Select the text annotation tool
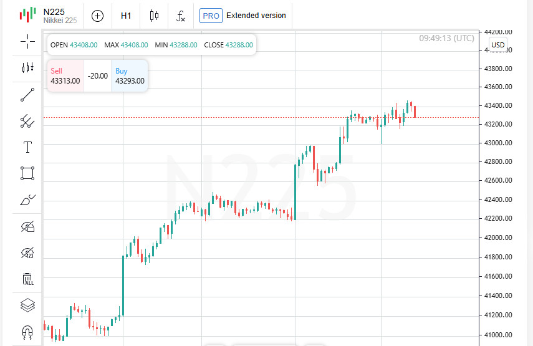The image size is (533, 346). (x=27, y=147)
